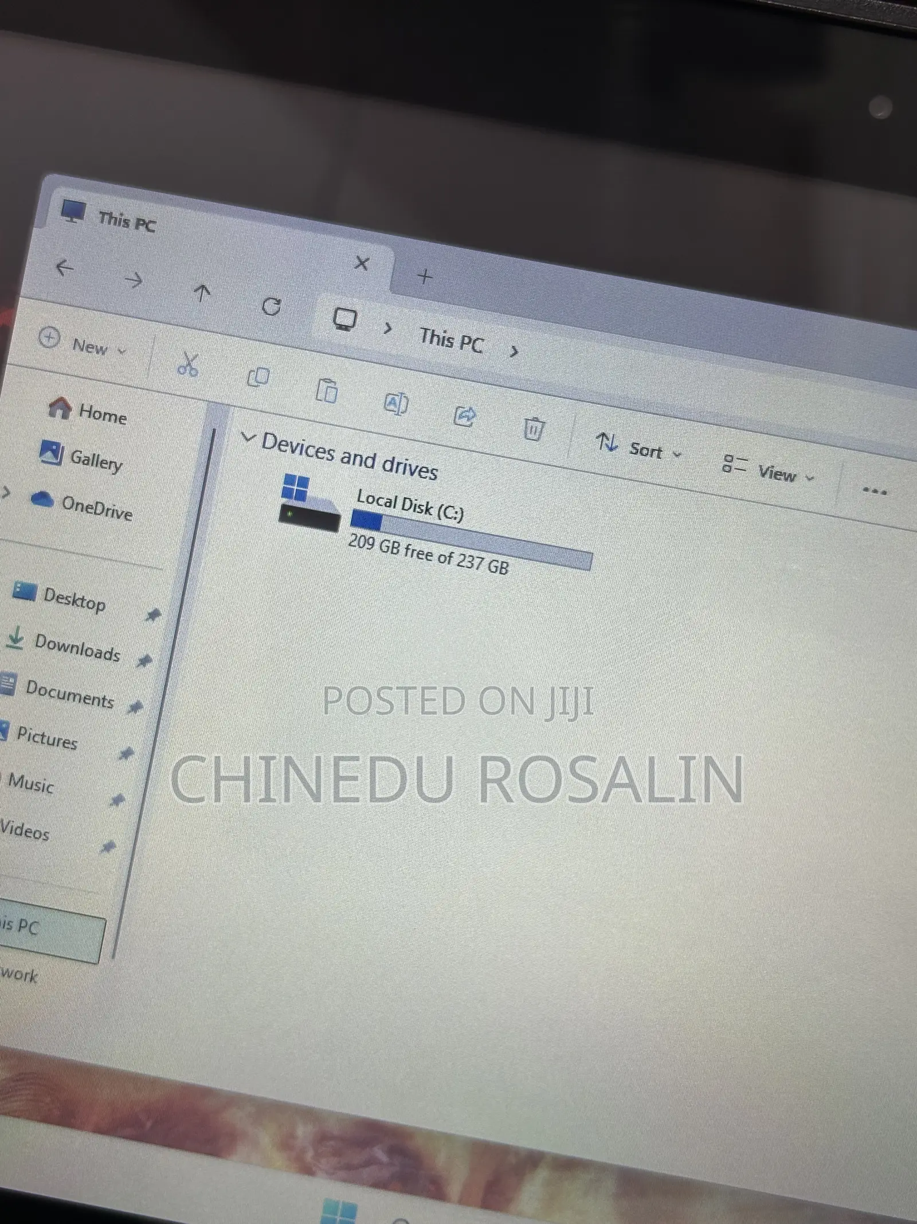Image resolution: width=917 pixels, height=1224 pixels.
Task: Unpin Music using its pin icon
Action: 116,800
